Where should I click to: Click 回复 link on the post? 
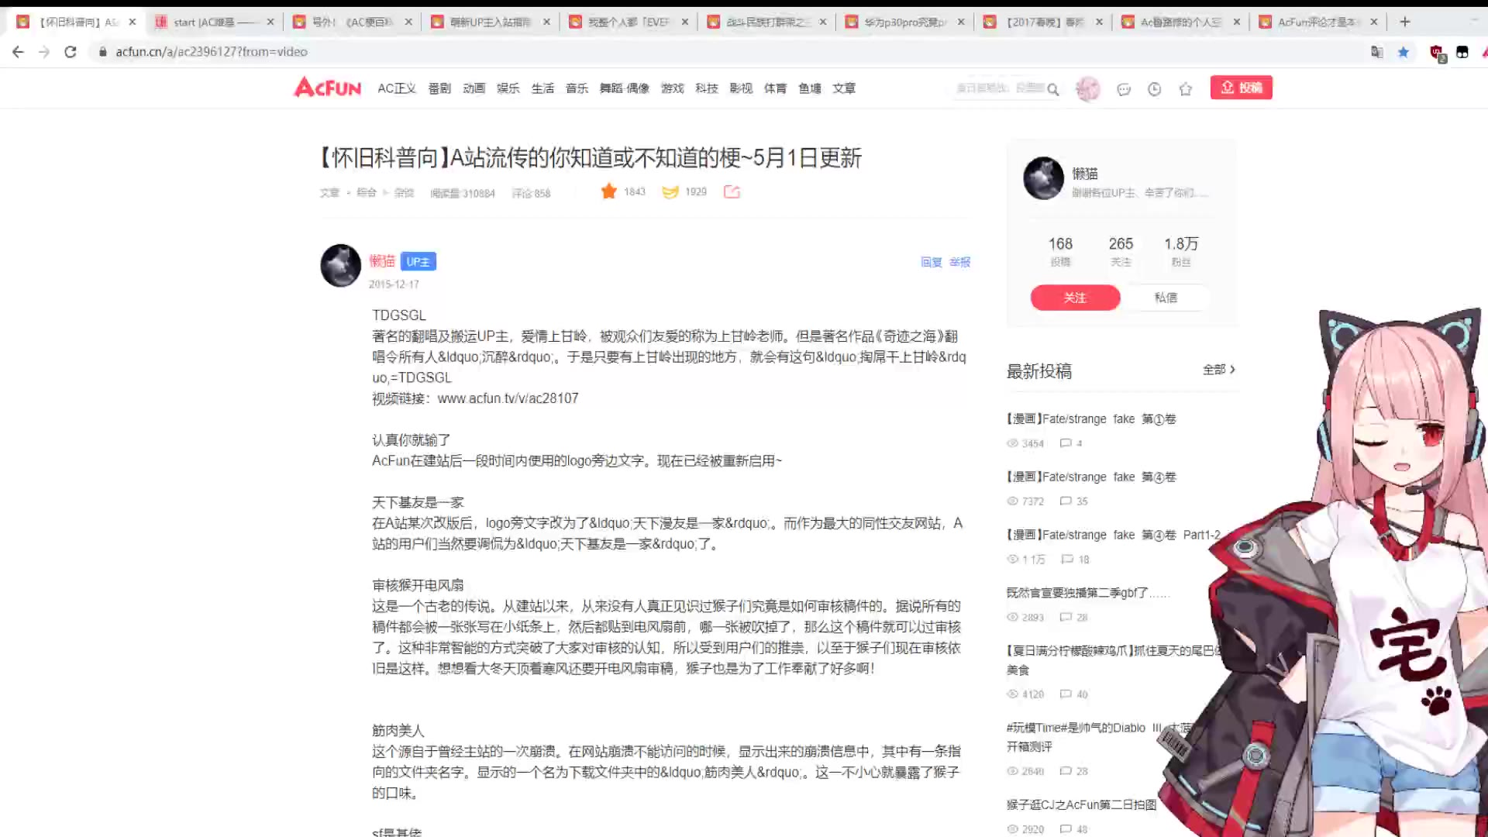coord(931,262)
